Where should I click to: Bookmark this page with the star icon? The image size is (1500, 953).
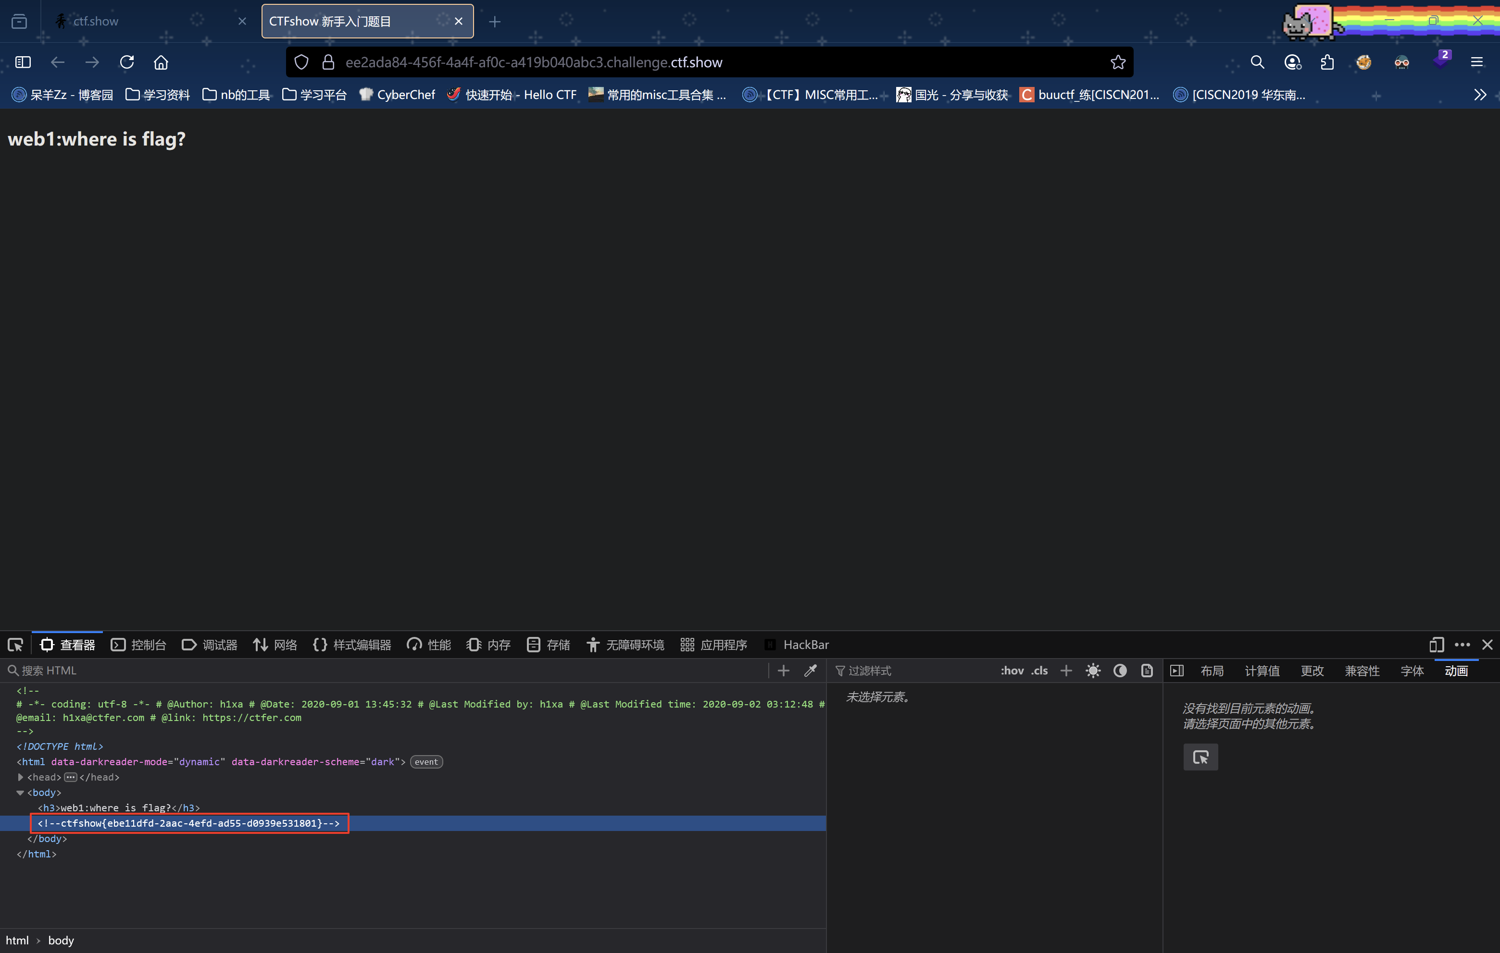coord(1117,62)
